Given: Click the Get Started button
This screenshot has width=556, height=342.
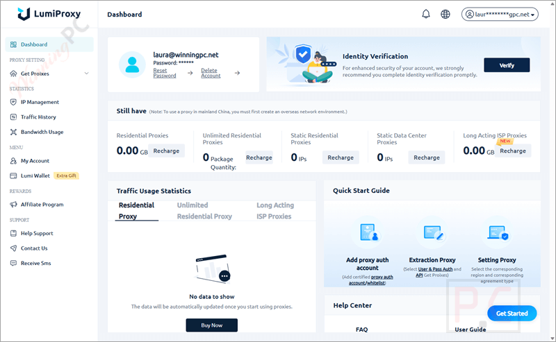Looking at the screenshot, I should [512, 314].
